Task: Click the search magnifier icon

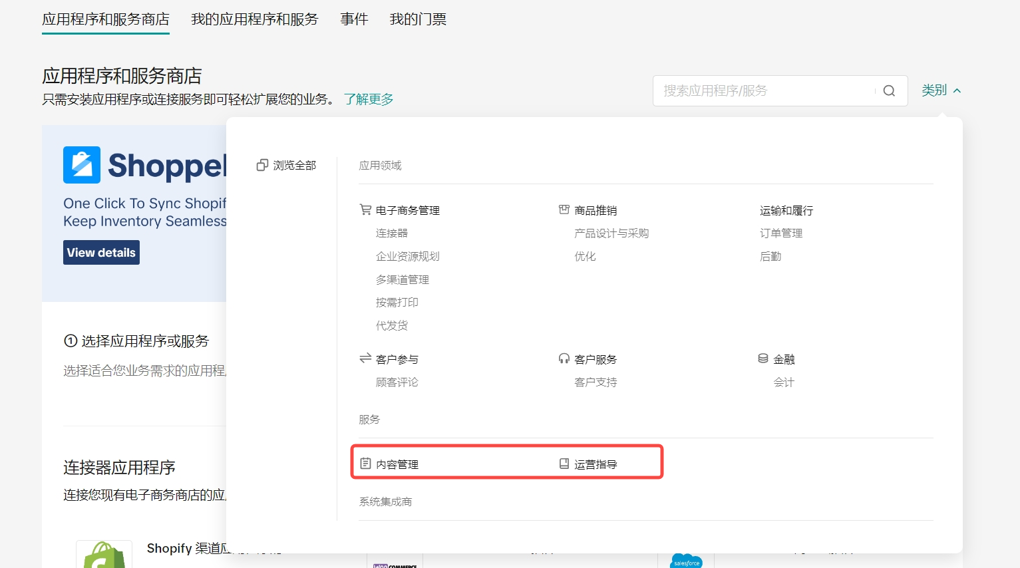Action: [x=889, y=91]
